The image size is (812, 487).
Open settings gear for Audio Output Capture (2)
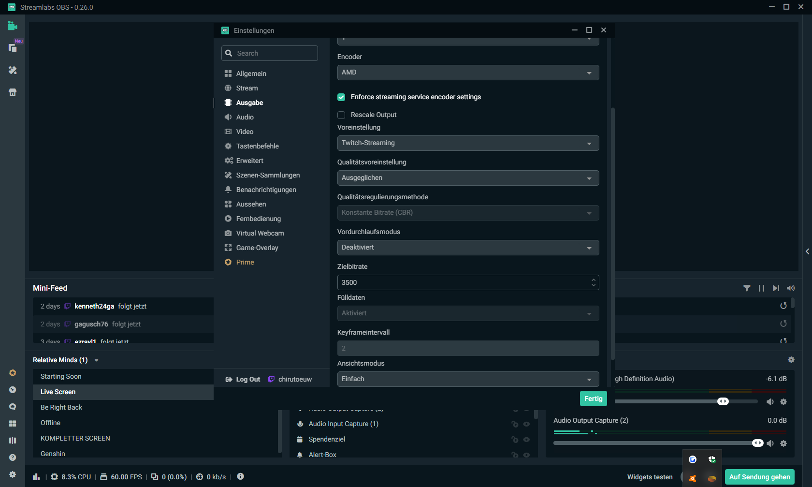[783, 443]
